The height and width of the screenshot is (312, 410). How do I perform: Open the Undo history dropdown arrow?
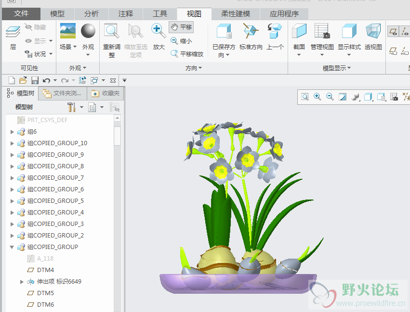click(x=55, y=80)
